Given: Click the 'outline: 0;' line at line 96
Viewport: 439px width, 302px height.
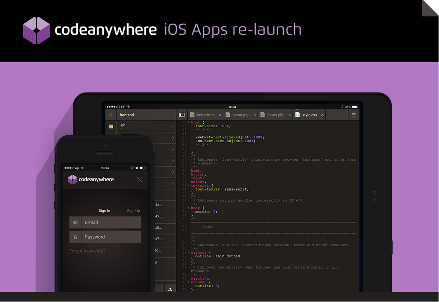Looking at the screenshot, I should coord(207,286).
